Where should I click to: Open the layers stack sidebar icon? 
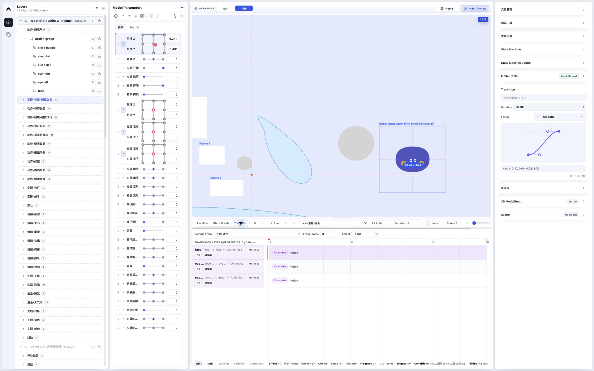pyautogui.click(x=8, y=22)
